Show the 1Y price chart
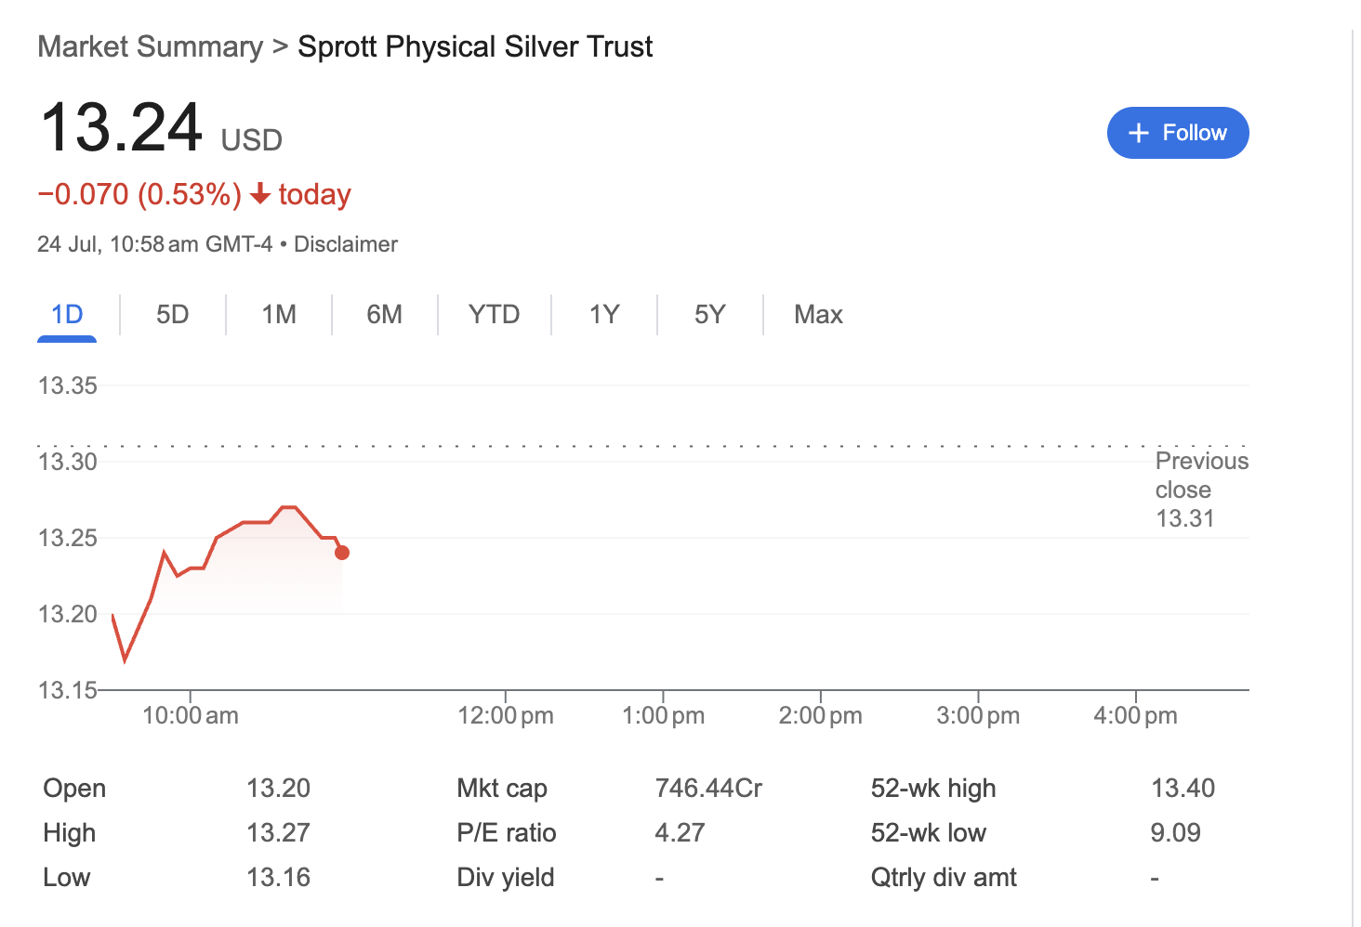Viewport: 1361px width, 927px height. click(604, 315)
